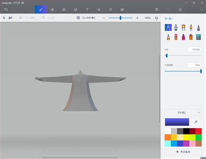The width and height of the screenshot is (206, 159).
Task: Pick the lime color swatch
Action: pyautogui.click(x=193, y=137)
